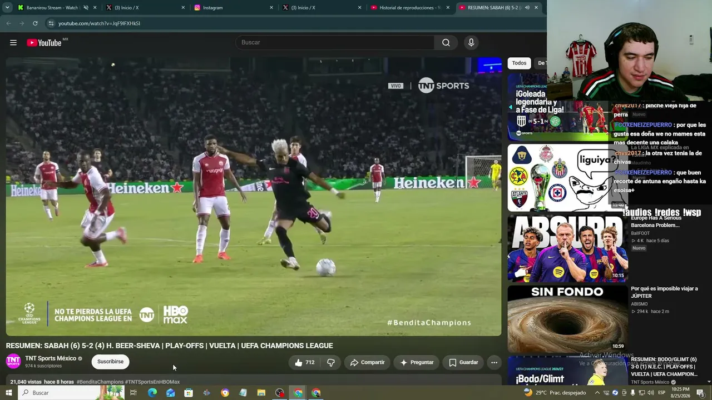Share the video via Compartir
The height and width of the screenshot is (400, 712).
(367, 362)
